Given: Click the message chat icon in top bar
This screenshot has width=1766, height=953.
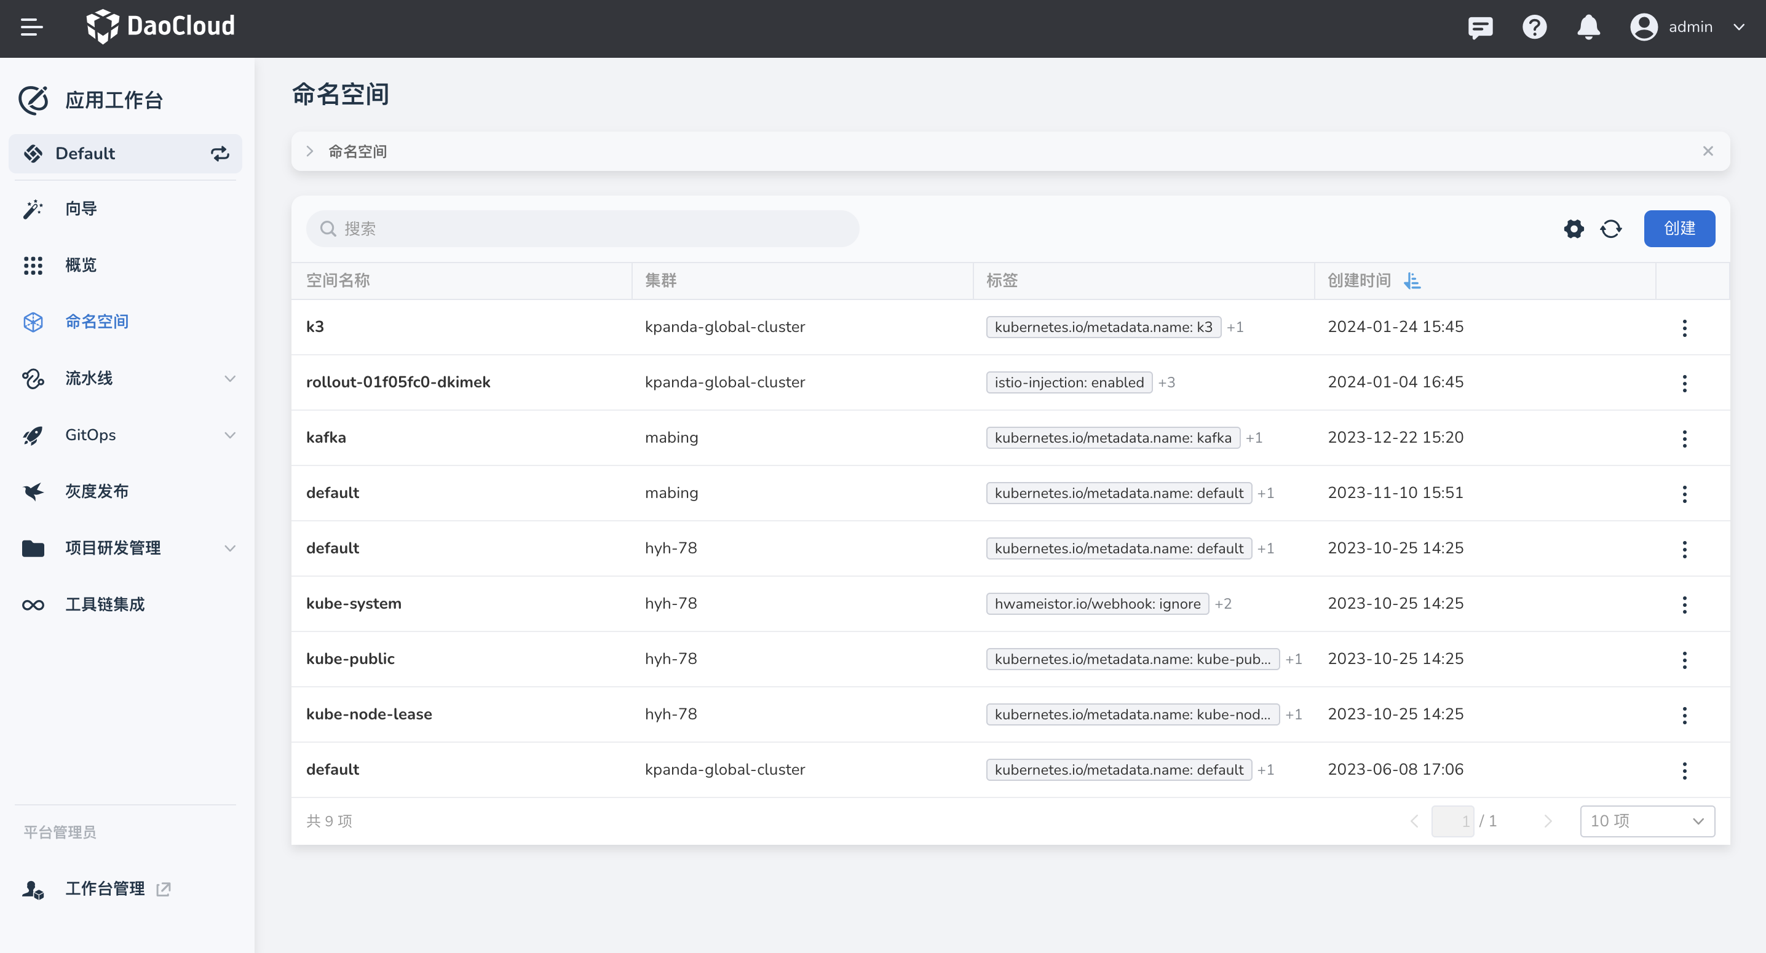Looking at the screenshot, I should [x=1480, y=26].
